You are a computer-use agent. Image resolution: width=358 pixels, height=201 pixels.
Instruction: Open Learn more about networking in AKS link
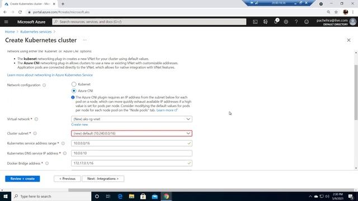(50, 75)
